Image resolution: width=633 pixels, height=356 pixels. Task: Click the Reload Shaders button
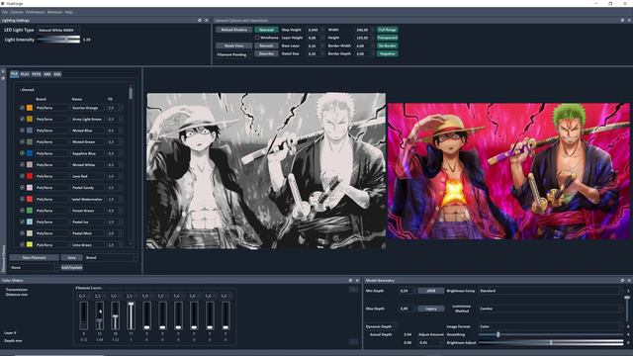(x=234, y=30)
